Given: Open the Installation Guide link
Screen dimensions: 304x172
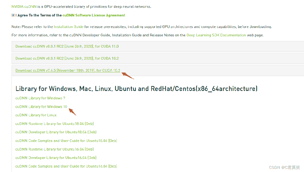Looking at the screenshot, I should [x=69, y=27].
